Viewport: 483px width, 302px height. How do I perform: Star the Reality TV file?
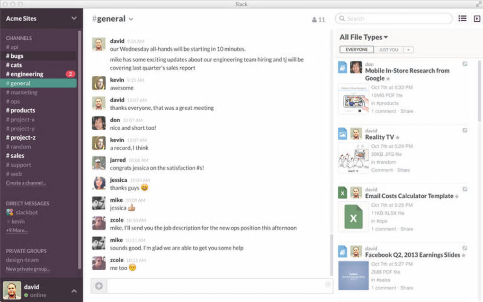[x=397, y=138]
